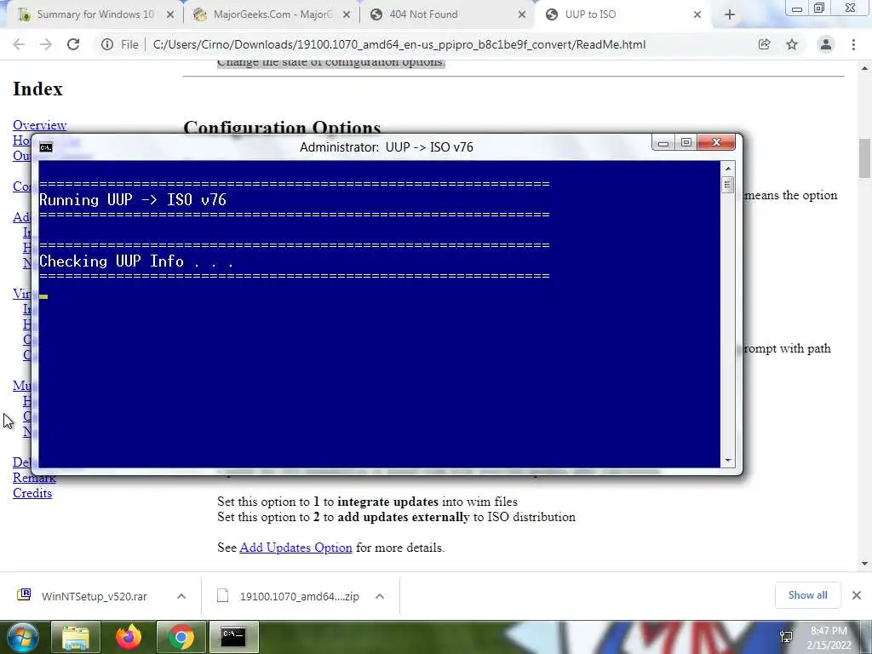Switch to the command prompt taskbar button
Image resolution: width=872 pixels, height=654 pixels.
(233, 637)
